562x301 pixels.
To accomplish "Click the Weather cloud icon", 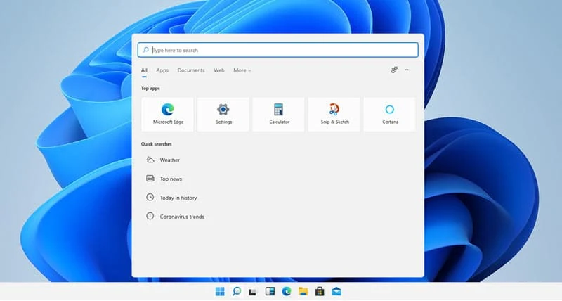I will click(150, 160).
